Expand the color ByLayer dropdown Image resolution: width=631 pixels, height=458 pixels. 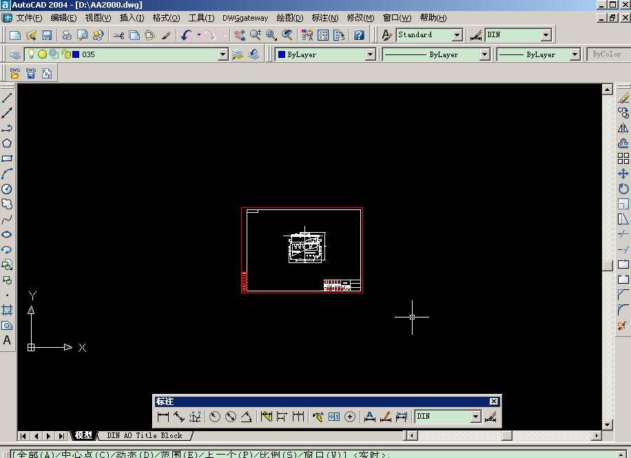click(x=371, y=54)
